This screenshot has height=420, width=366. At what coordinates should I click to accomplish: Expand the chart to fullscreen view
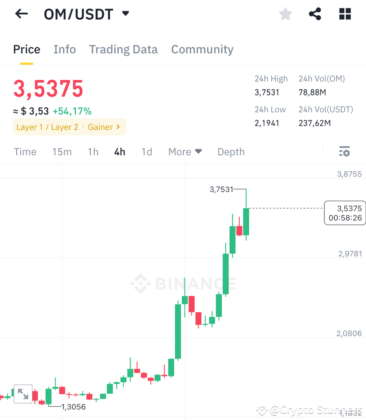pos(23,393)
